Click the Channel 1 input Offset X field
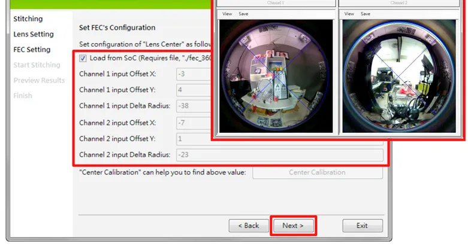The height and width of the screenshot is (246, 468). pyautogui.click(x=194, y=74)
